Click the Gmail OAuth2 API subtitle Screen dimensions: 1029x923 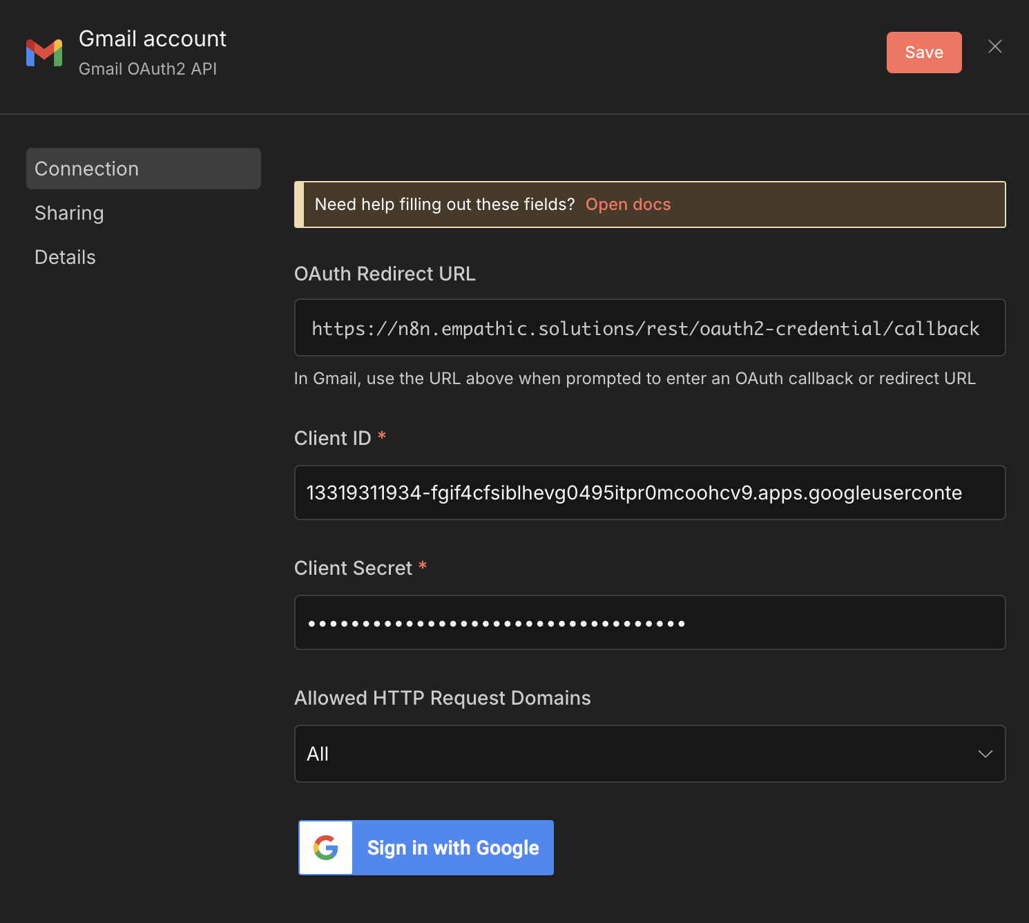pyautogui.click(x=148, y=68)
